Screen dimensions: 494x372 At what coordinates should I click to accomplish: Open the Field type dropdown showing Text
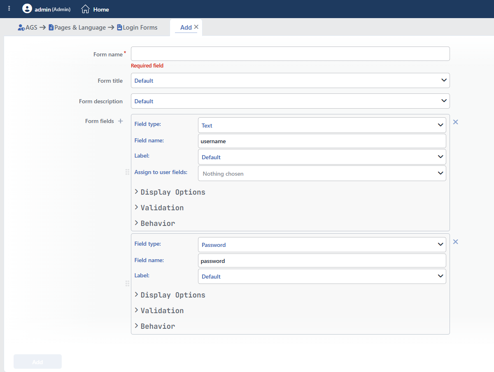[322, 125]
